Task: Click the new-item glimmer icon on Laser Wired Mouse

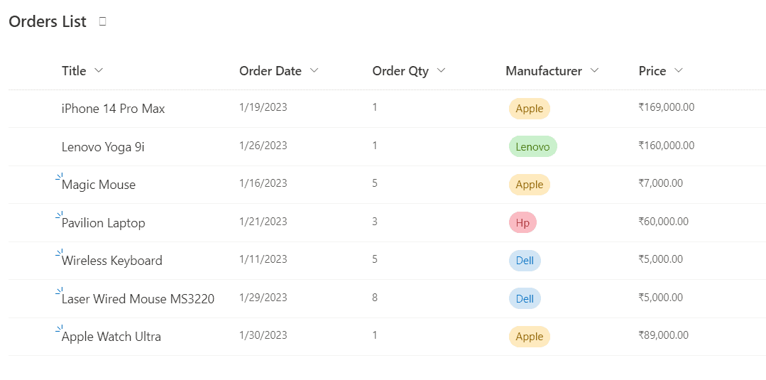Action: tap(60, 291)
